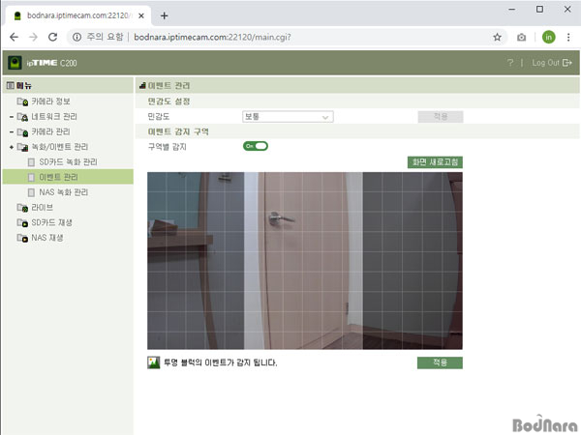The image size is (581, 435).
Task: Select NAS 녹화 관리 menu item
Action: pos(70,192)
